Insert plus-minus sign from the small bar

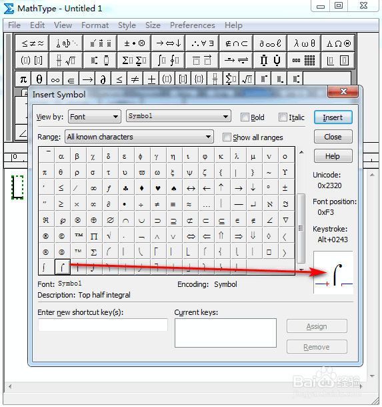point(151,79)
